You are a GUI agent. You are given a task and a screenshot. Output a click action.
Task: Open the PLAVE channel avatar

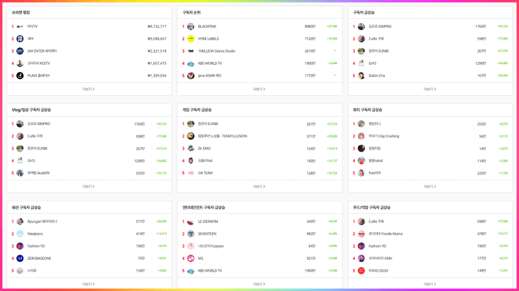click(20, 76)
